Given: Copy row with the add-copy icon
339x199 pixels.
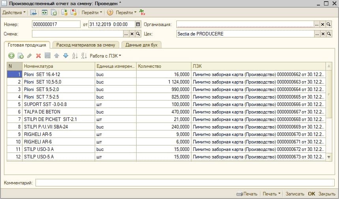Looking at the screenshot, I should pyautogui.click(x=21, y=56).
